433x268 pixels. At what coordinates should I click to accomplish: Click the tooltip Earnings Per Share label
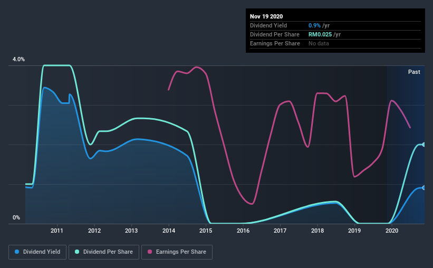[275, 44]
